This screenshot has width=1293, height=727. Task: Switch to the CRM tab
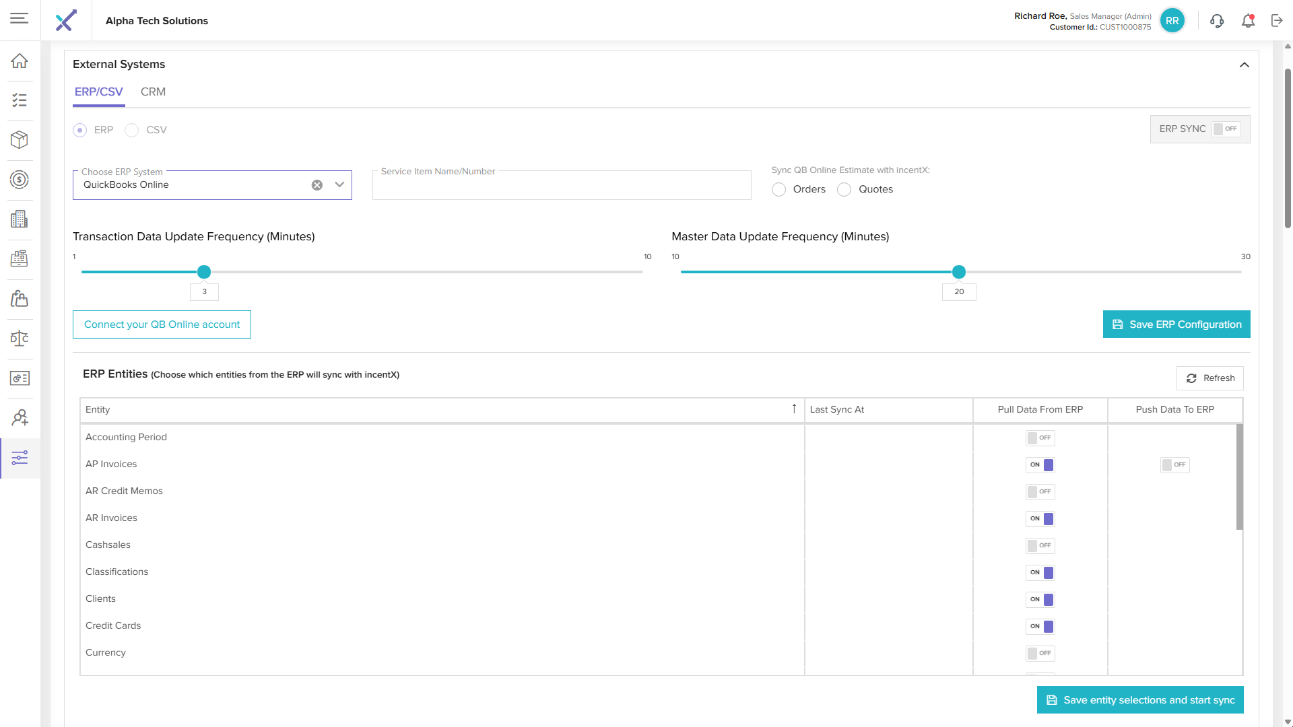[x=153, y=92]
